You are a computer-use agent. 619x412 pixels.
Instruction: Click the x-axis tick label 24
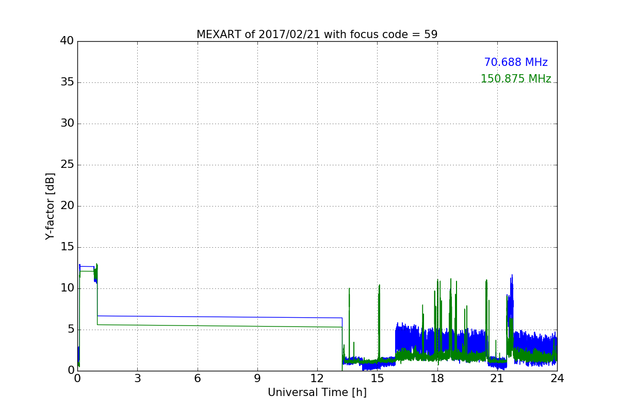click(557, 378)
